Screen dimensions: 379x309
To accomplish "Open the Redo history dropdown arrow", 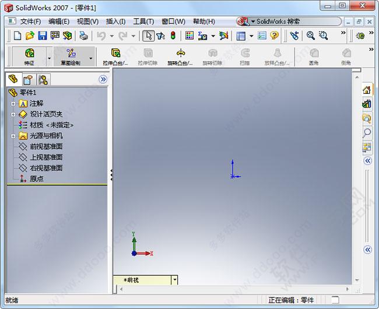I will click(134, 36).
